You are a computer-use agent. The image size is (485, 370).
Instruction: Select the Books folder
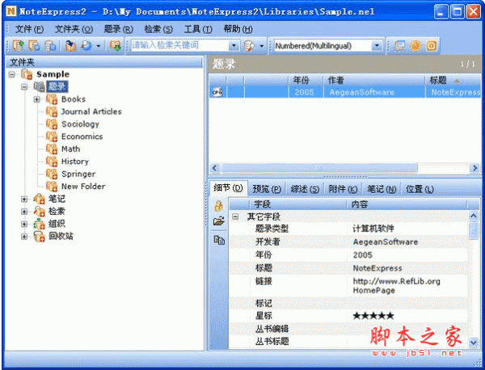pyautogui.click(x=74, y=99)
